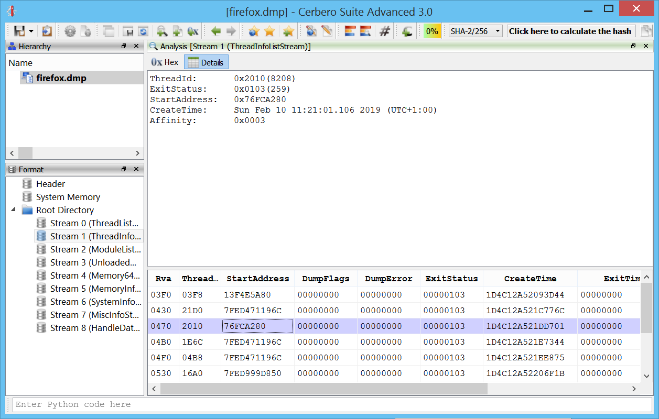The height and width of the screenshot is (419, 659).
Task: Click here to calculate the hash button
Action: [x=570, y=31]
